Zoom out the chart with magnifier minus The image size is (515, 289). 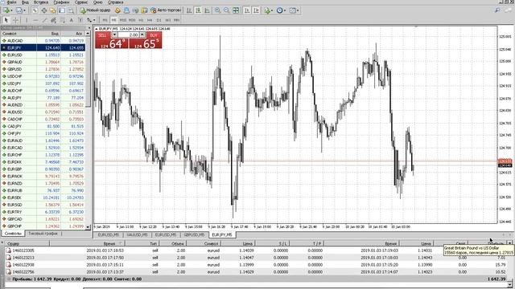click(x=226, y=10)
